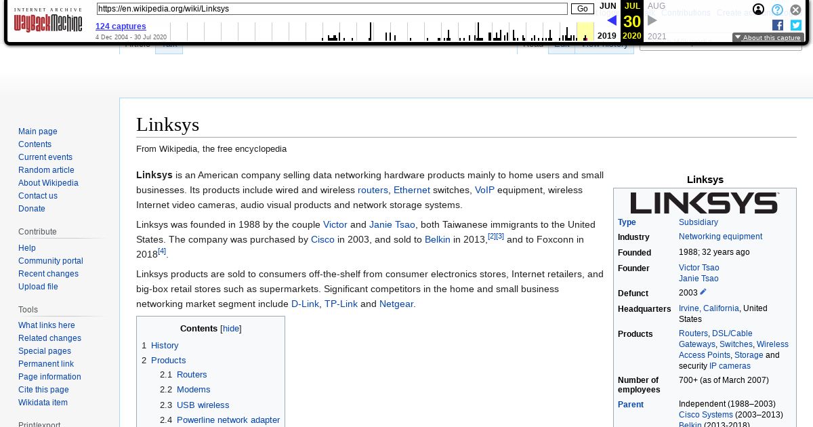Open Current events sidebar link
This screenshot has width=813, height=427.
coord(45,157)
